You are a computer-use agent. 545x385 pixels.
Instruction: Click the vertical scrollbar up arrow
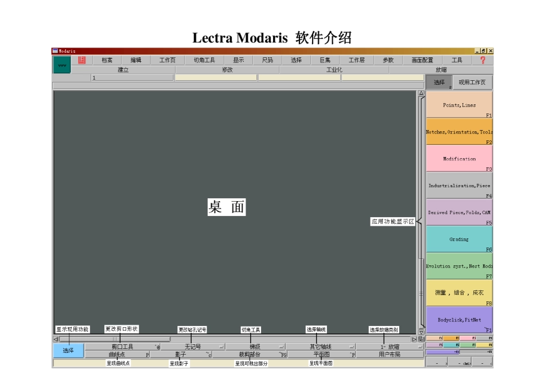[x=421, y=93]
